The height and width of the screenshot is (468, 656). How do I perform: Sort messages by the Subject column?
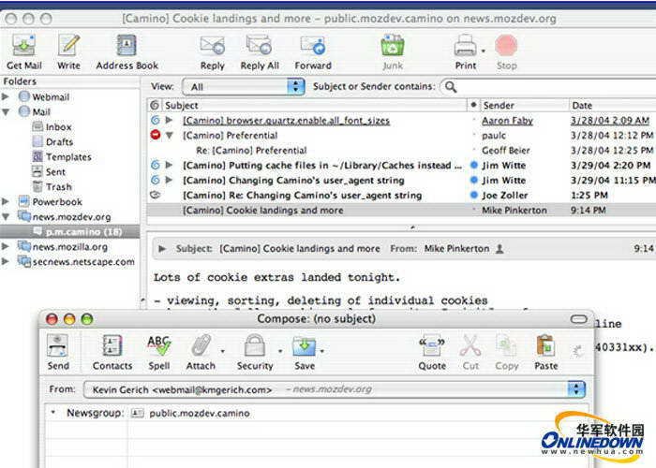tap(314, 105)
